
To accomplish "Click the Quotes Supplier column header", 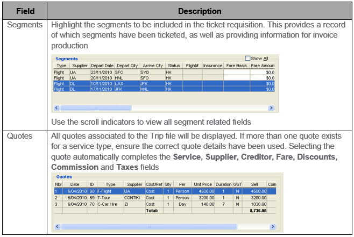I will [x=134, y=184].
